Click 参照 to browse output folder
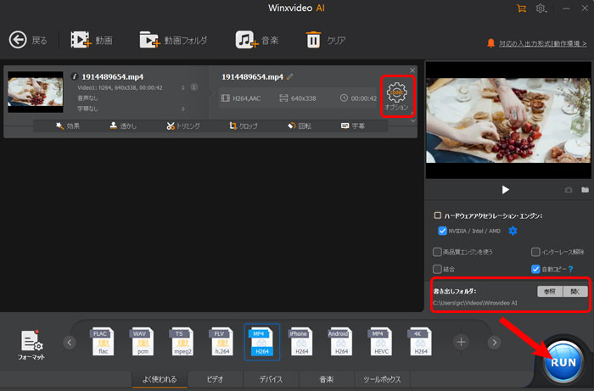 pos(550,291)
